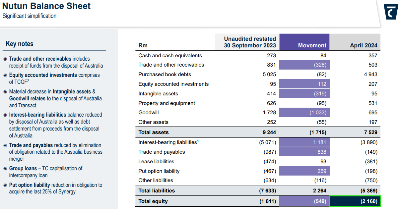This screenshot has height=209, width=400.
Task: Click the Equity accounted investments bullet marker
Action: [x=5, y=75]
